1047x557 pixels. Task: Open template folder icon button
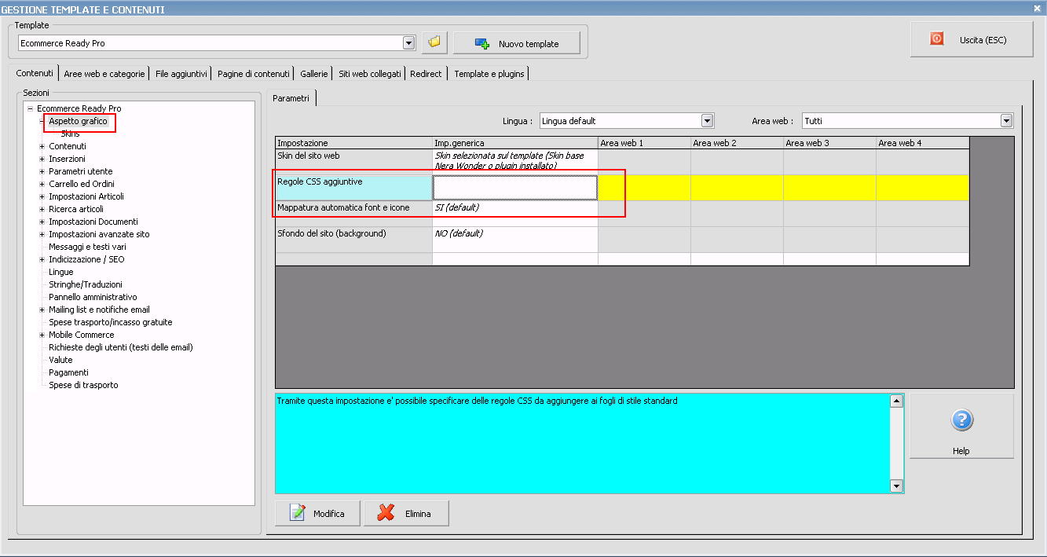tap(434, 42)
